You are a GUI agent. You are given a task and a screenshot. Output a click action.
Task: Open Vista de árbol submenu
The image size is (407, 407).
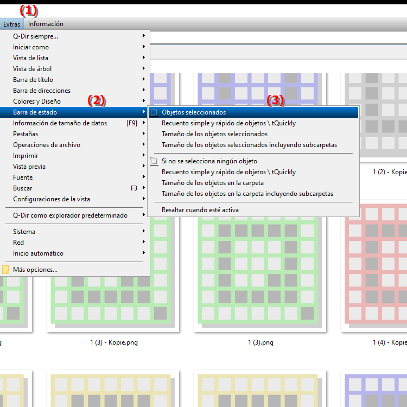(75, 69)
